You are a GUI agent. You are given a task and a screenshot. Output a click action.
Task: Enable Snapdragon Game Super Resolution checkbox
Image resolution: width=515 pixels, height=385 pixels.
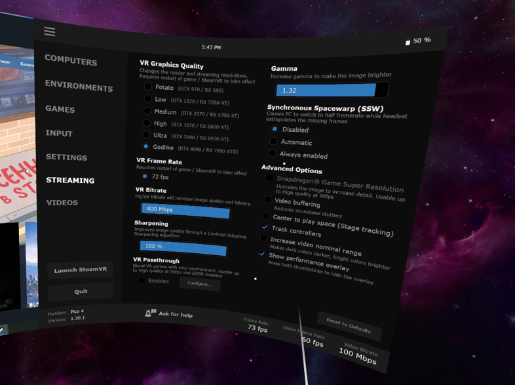pyautogui.click(x=270, y=178)
